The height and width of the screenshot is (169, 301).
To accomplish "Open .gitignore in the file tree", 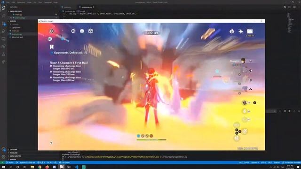I will point(16,27).
